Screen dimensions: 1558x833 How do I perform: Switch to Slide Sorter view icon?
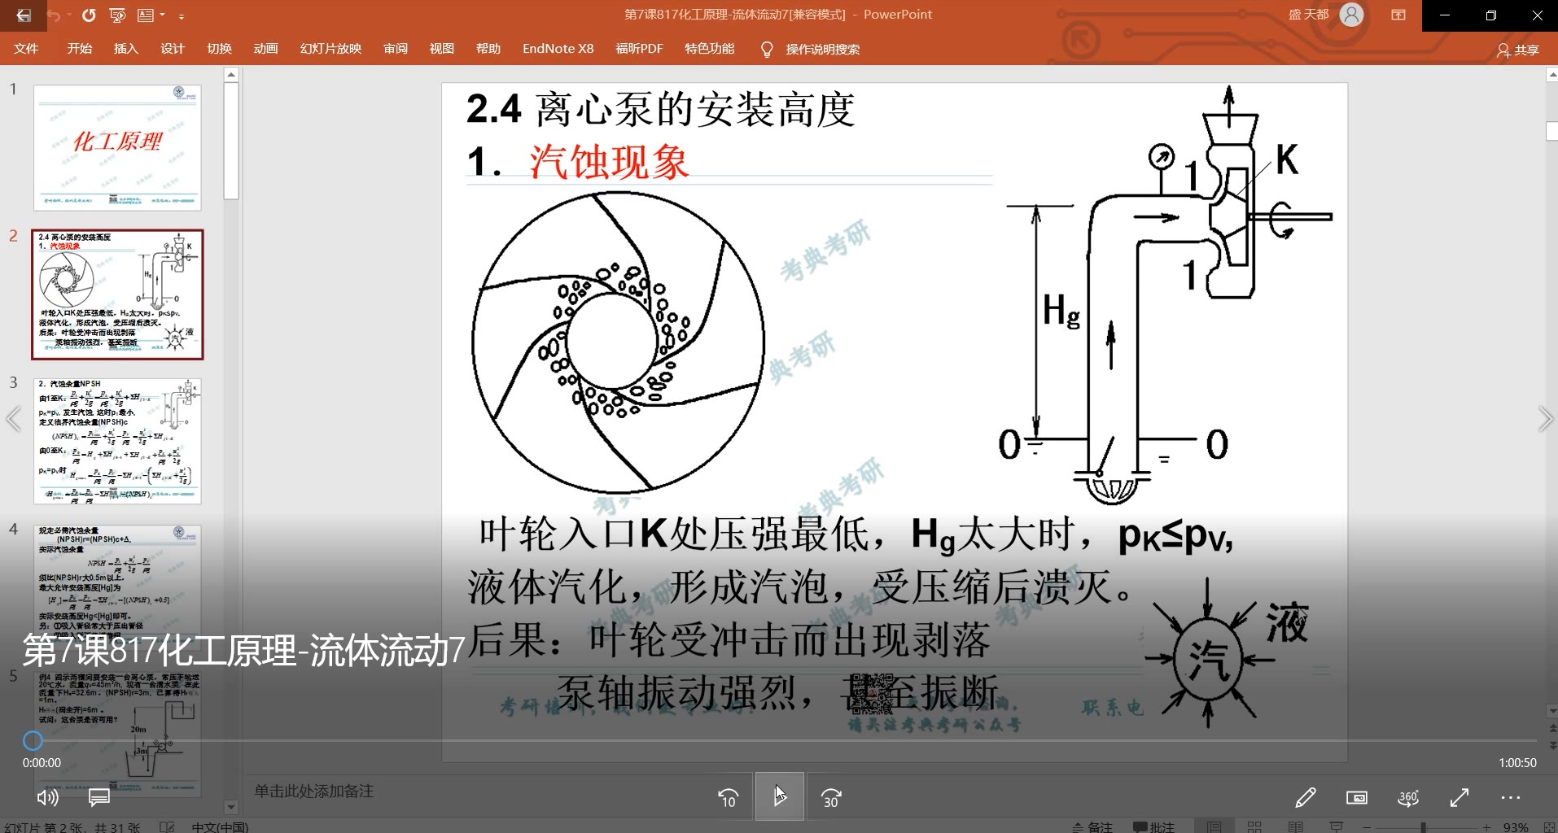pyautogui.click(x=1254, y=826)
